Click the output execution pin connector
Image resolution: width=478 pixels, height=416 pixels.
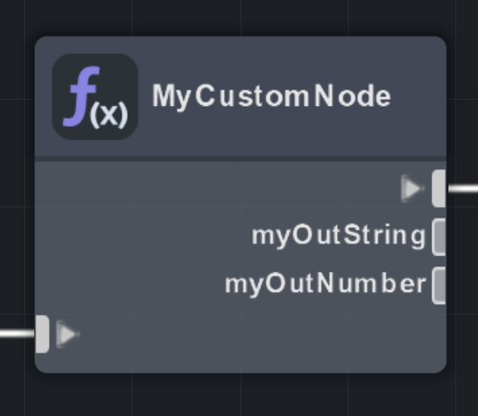[x=439, y=188]
